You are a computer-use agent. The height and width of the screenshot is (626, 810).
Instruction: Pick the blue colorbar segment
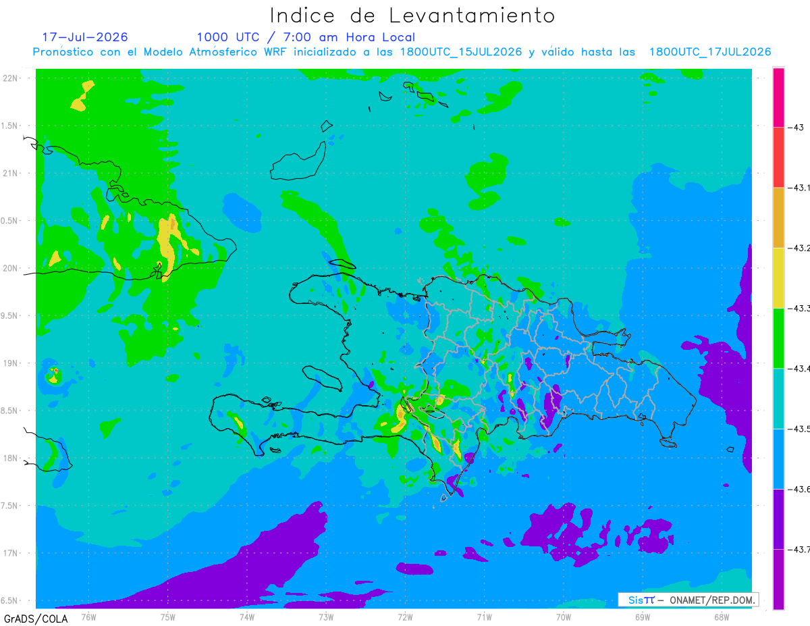point(778,459)
